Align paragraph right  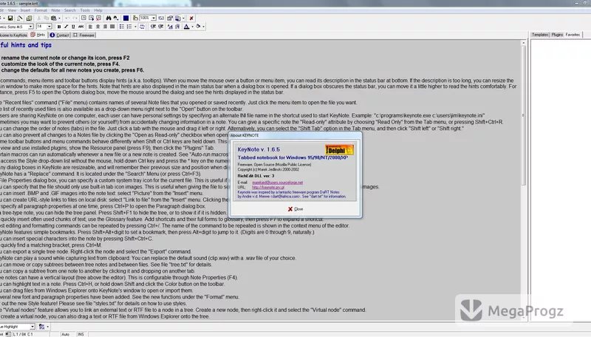point(105,27)
